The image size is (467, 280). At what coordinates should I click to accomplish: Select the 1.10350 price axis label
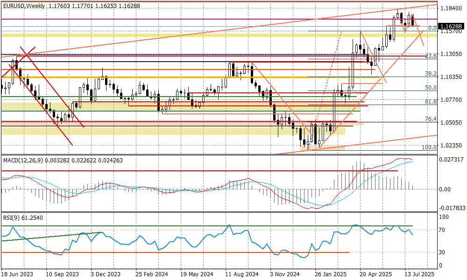(451, 77)
